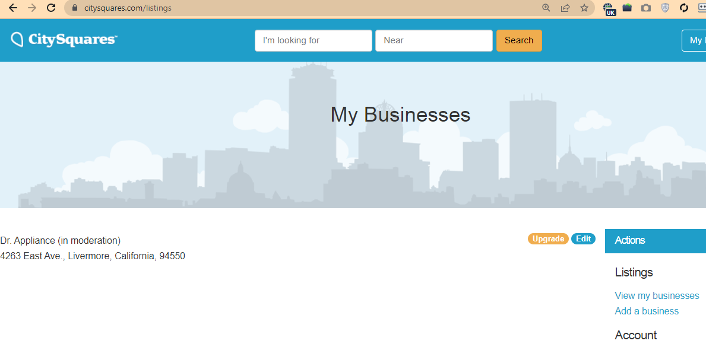Open the zoom magnifier icon in address bar
706x347 pixels.
coord(546,8)
